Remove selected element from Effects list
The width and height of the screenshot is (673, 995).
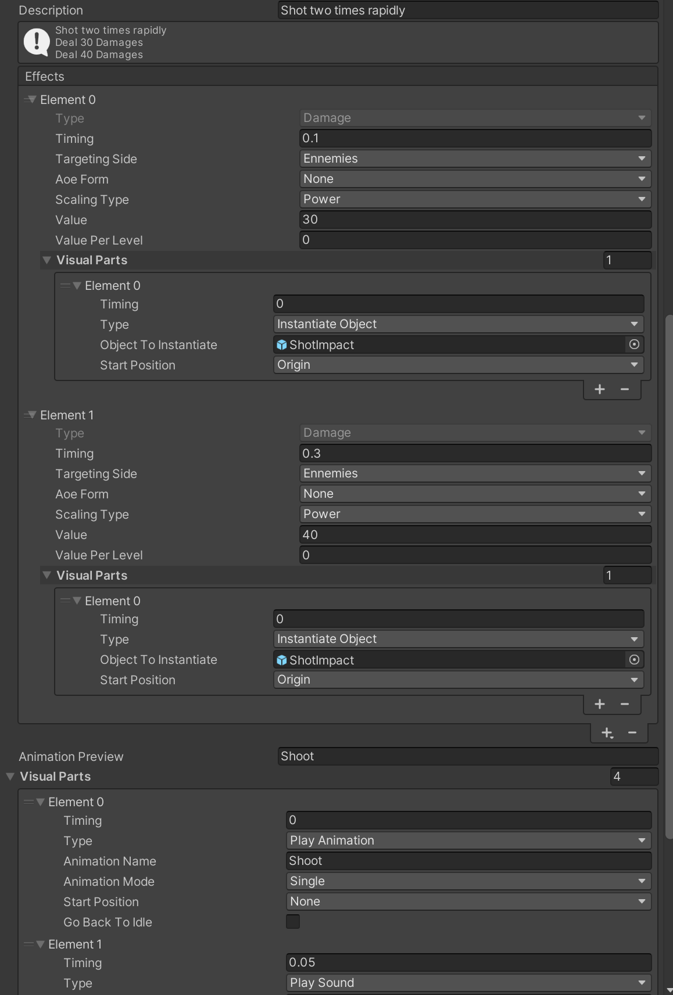632,733
